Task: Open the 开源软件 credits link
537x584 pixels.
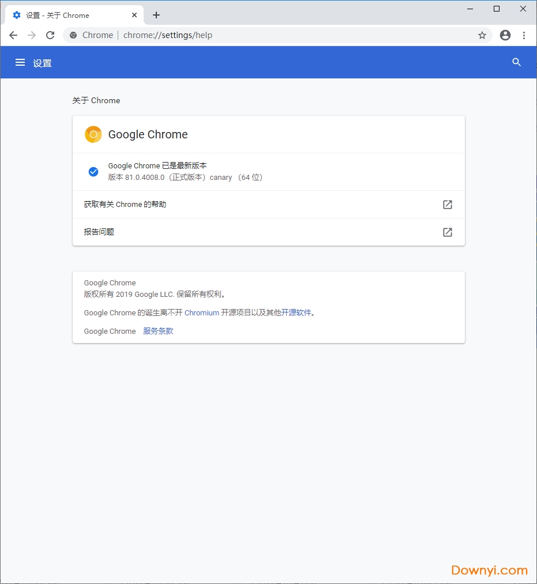Action: pos(296,312)
